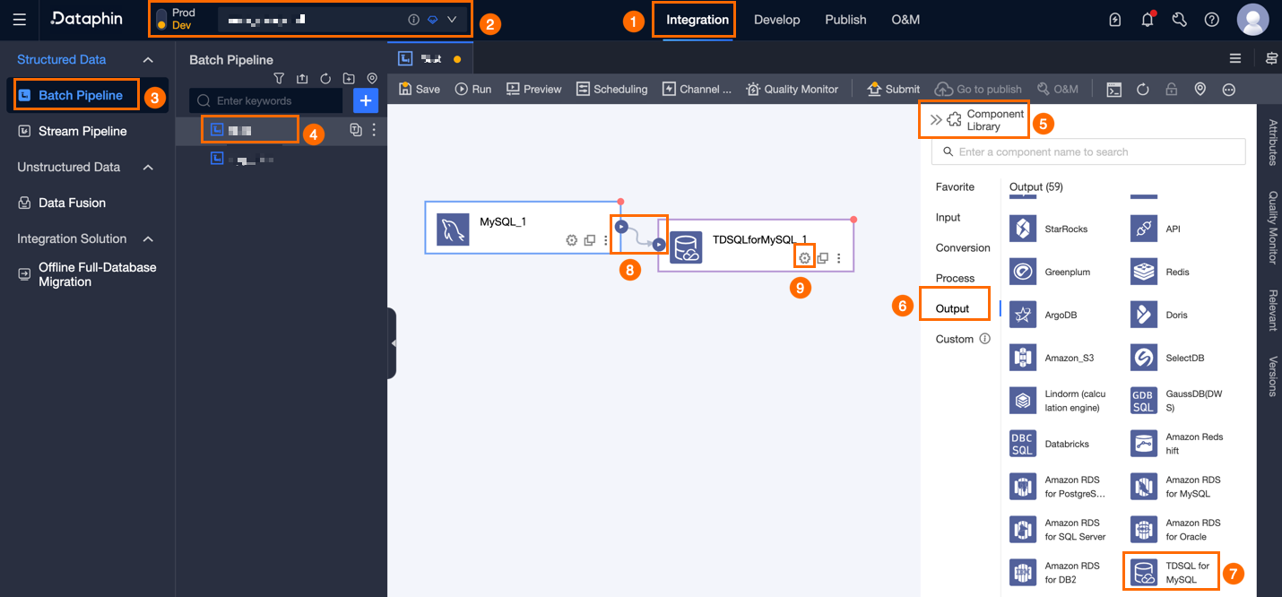Collapse the Structured Data section
This screenshot has width=1282, height=597.
[x=149, y=59]
